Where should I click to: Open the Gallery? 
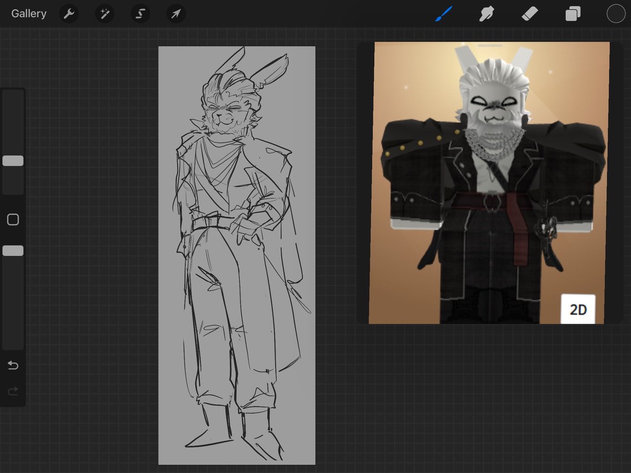29,14
